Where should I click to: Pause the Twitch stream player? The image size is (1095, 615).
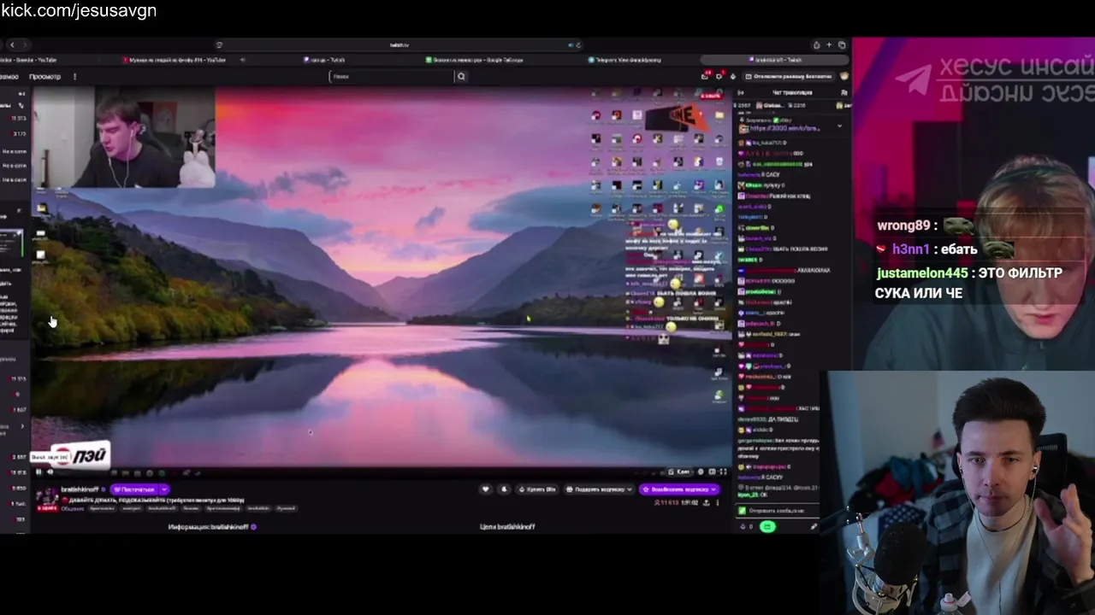click(38, 471)
